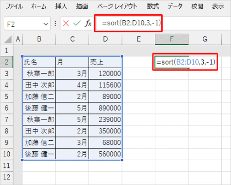Select row 11 header
This screenshot has height=185, width=231.
pos(6,166)
